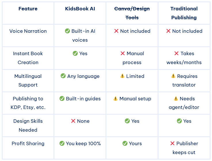Viewport: 212px width, 161px height.
Task: Click the struck-through Canva/Design Tools header
Action: click(x=132, y=13)
